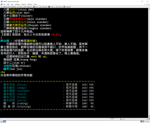Open the Keys toolbar button
This screenshot has height=123, width=150.
click(35, 7)
